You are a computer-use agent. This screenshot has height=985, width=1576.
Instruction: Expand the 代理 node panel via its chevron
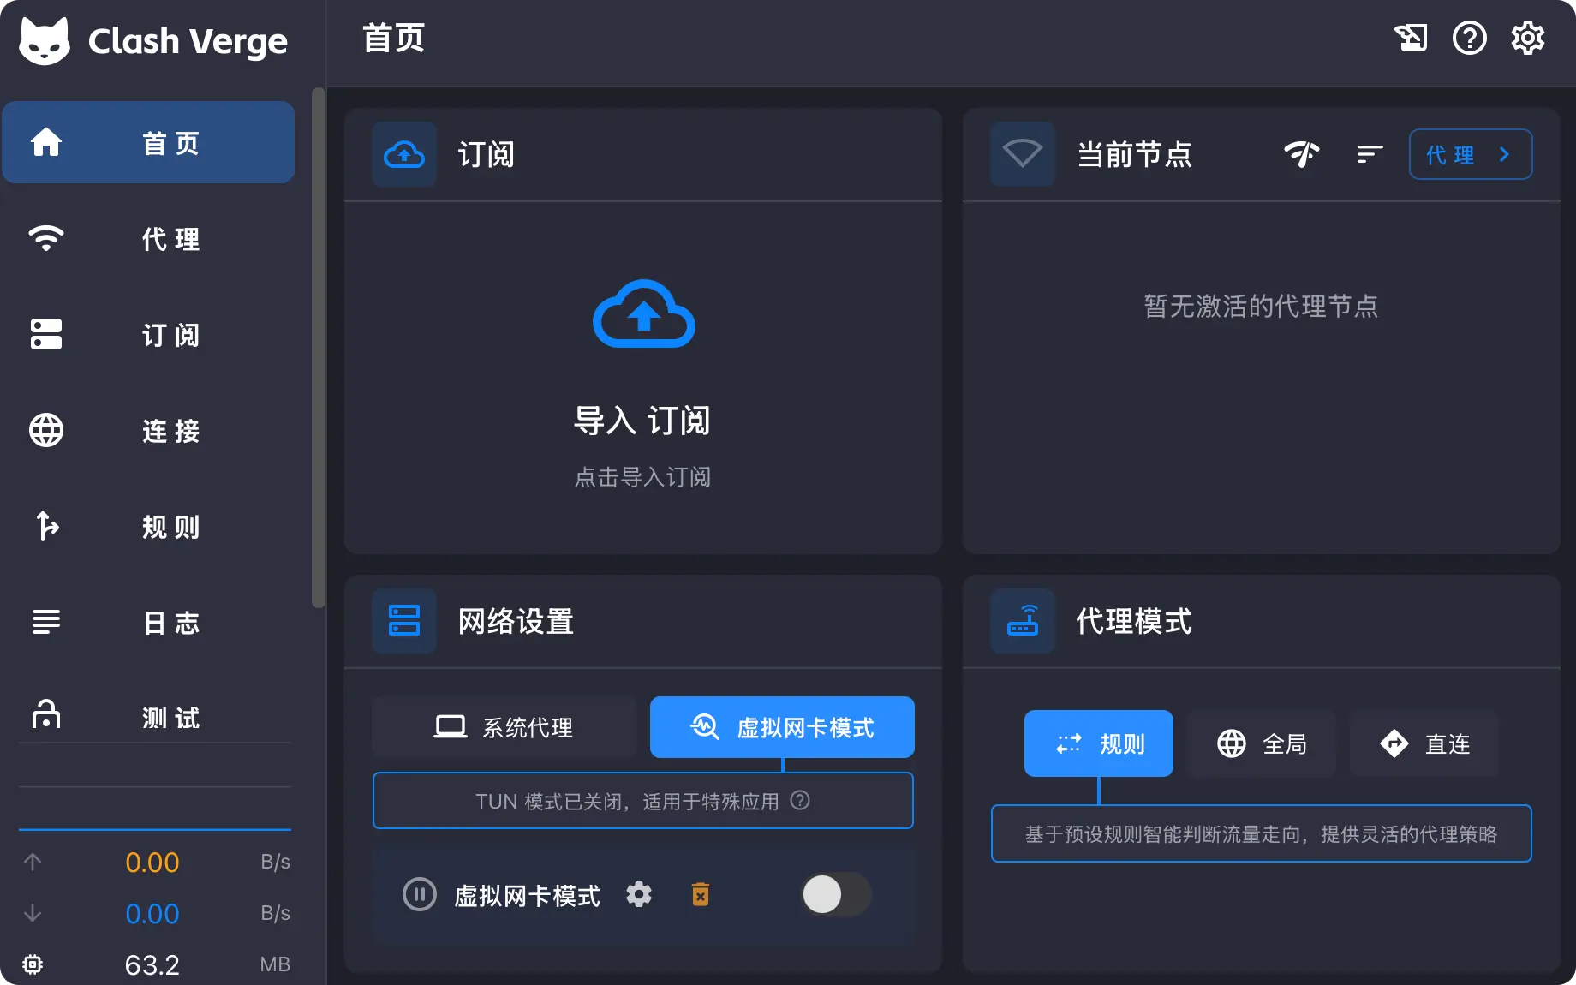[1504, 154]
